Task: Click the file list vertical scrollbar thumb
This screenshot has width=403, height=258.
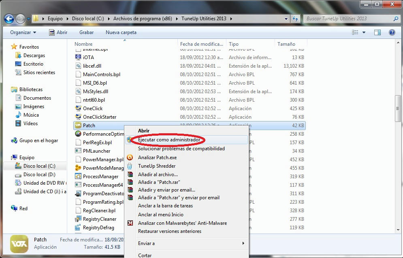Action: click(398, 109)
